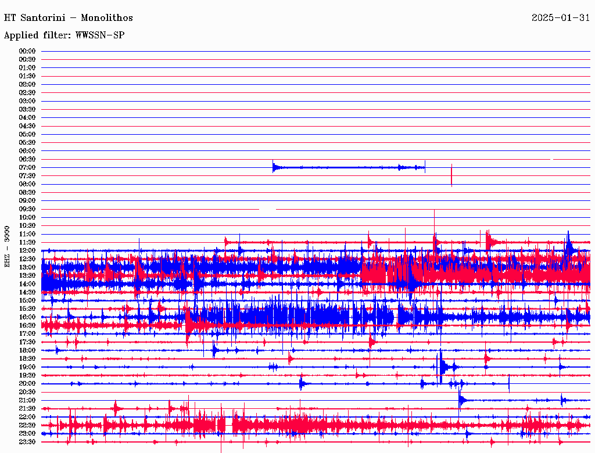Click the 21:30 time label
Image resolution: width=595 pixels, height=453 pixels.
tap(27, 409)
